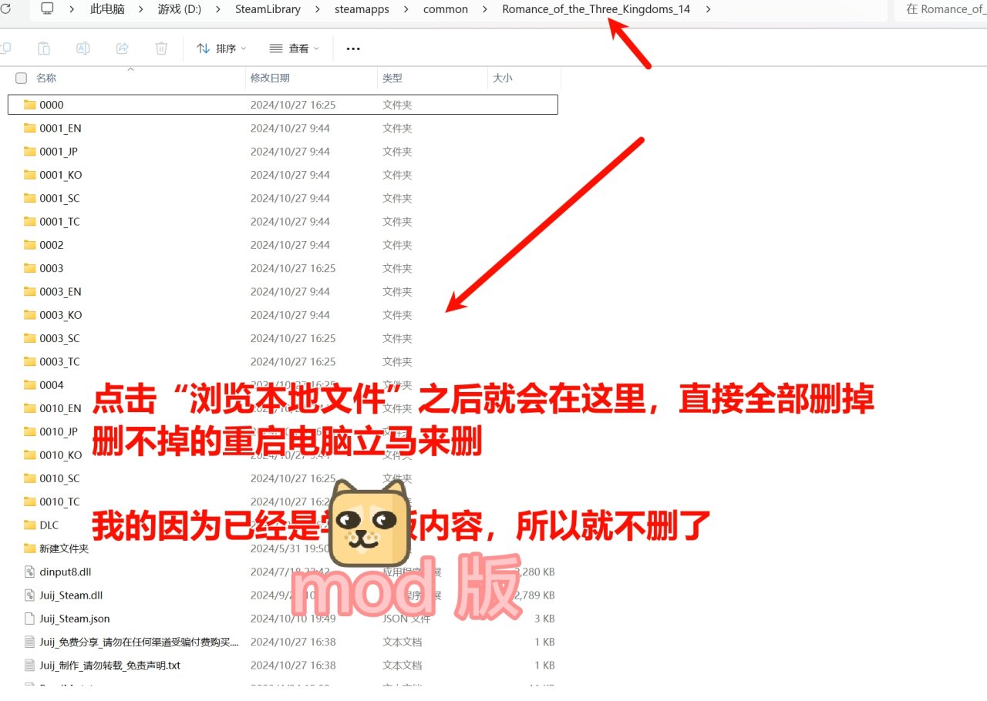Click steamapps in the breadcrumb path
The width and height of the screenshot is (987, 701).
[362, 9]
